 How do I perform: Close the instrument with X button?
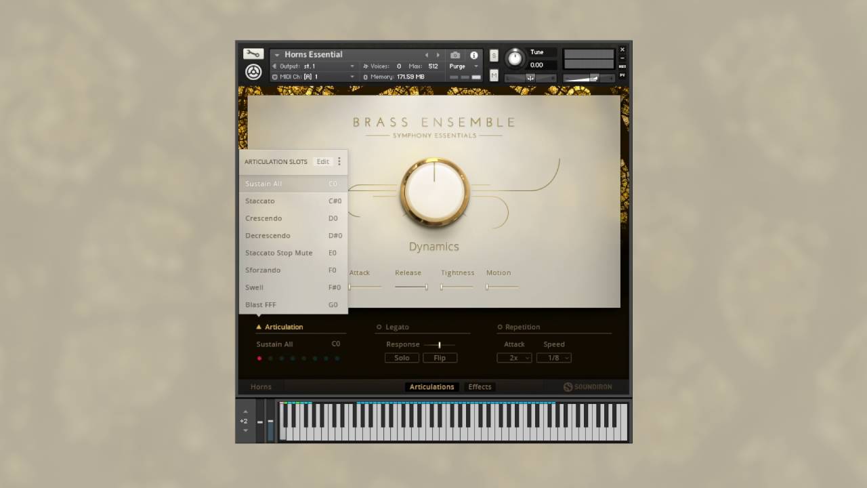tap(622, 49)
